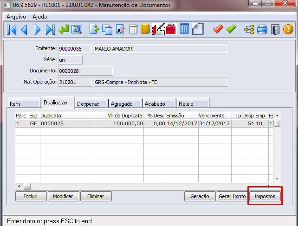Viewport: 298px width, 226px height.
Task: Click the horizontal scroll left arrow
Action: (x=19, y=186)
